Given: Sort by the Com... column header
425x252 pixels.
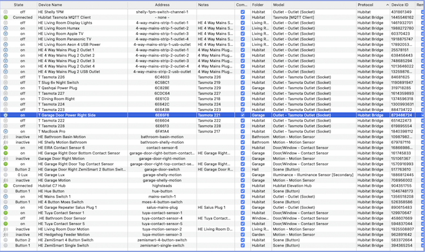Looking at the screenshot, I should point(243,5).
